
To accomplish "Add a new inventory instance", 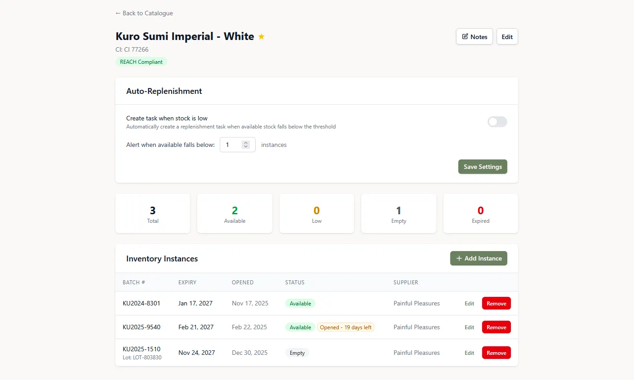I will tap(479, 258).
